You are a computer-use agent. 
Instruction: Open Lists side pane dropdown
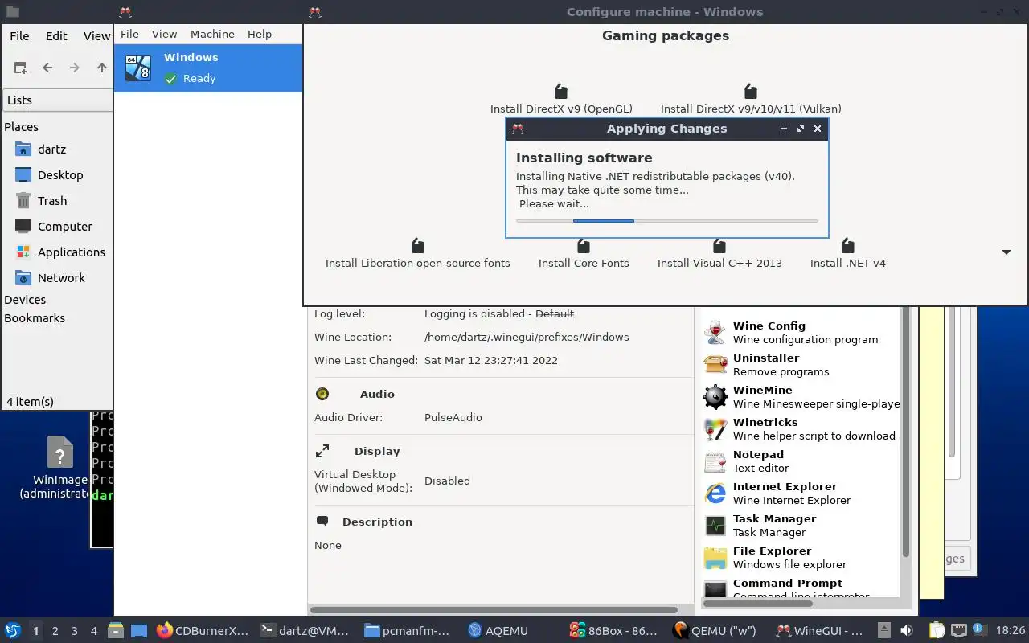pyautogui.click(x=57, y=100)
